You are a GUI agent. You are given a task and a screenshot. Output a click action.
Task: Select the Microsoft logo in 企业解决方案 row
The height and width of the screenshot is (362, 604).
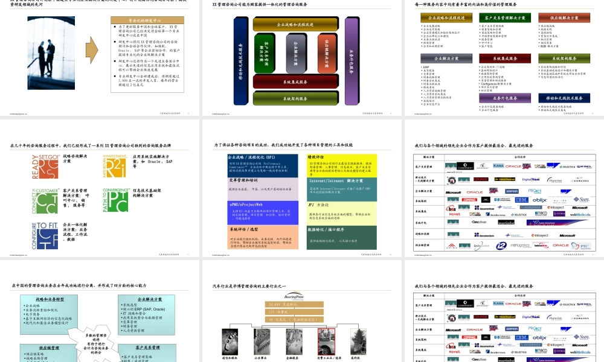click(x=453, y=192)
